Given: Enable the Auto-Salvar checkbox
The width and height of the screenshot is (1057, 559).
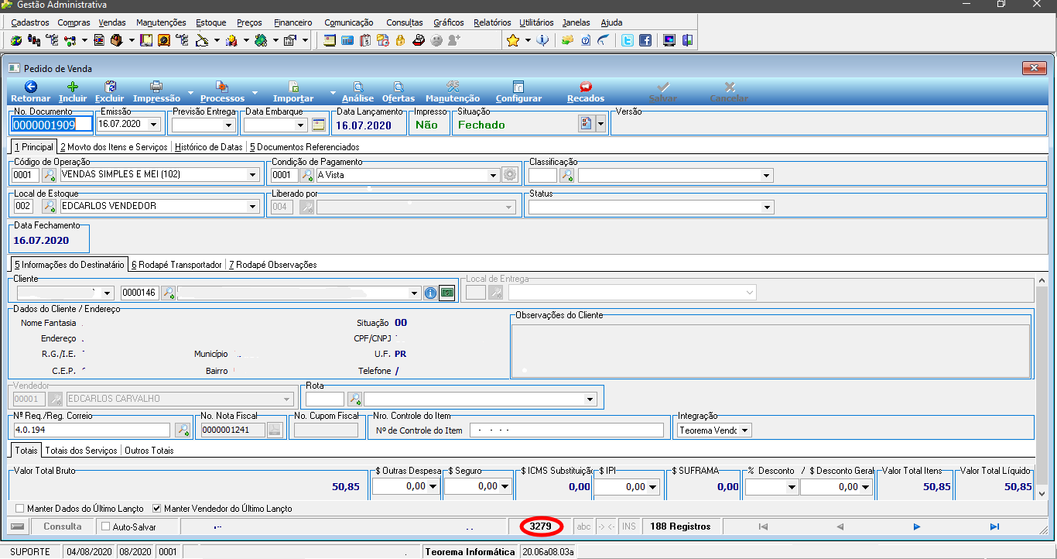Looking at the screenshot, I should (x=106, y=526).
